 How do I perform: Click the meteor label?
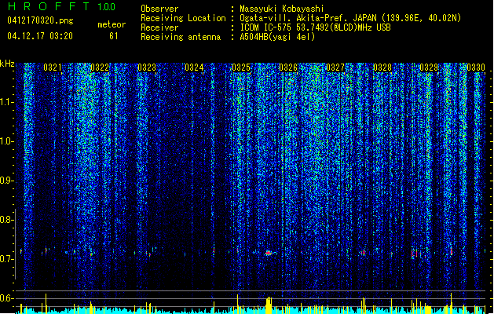112,24
